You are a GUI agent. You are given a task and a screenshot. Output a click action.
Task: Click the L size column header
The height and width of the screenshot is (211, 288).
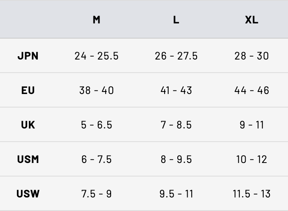click(176, 20)
